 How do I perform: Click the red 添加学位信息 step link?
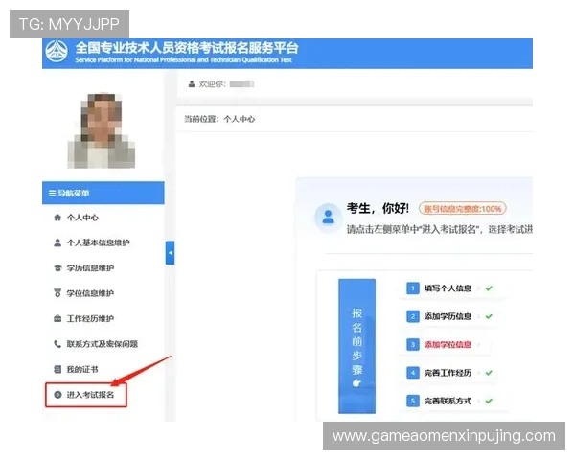point(448,344)
